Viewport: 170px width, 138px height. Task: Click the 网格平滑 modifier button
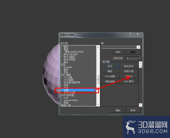pos(129,71)
